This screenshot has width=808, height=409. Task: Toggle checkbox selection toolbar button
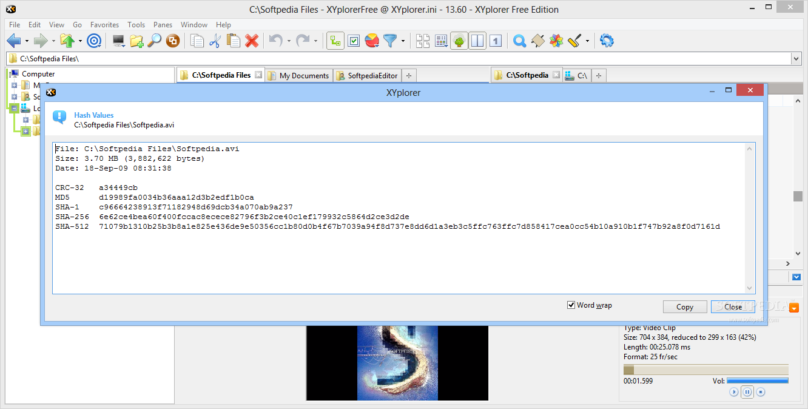(x=354, y=41)
